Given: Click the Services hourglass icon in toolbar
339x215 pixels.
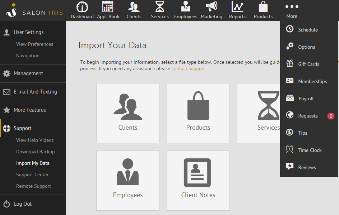Looking at the screenshot, I should point(160,7).
